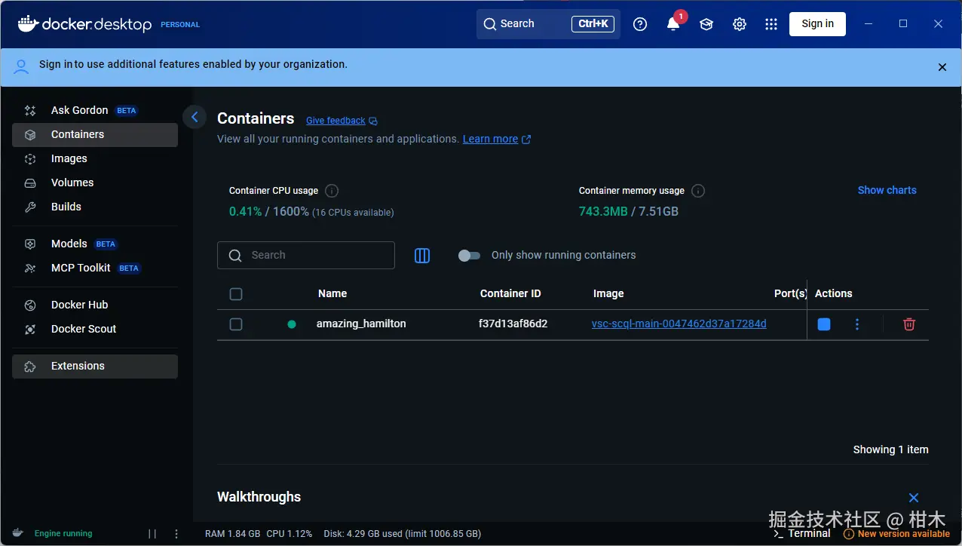Open MCP Toolkit in the sidebar

[95, 268]
